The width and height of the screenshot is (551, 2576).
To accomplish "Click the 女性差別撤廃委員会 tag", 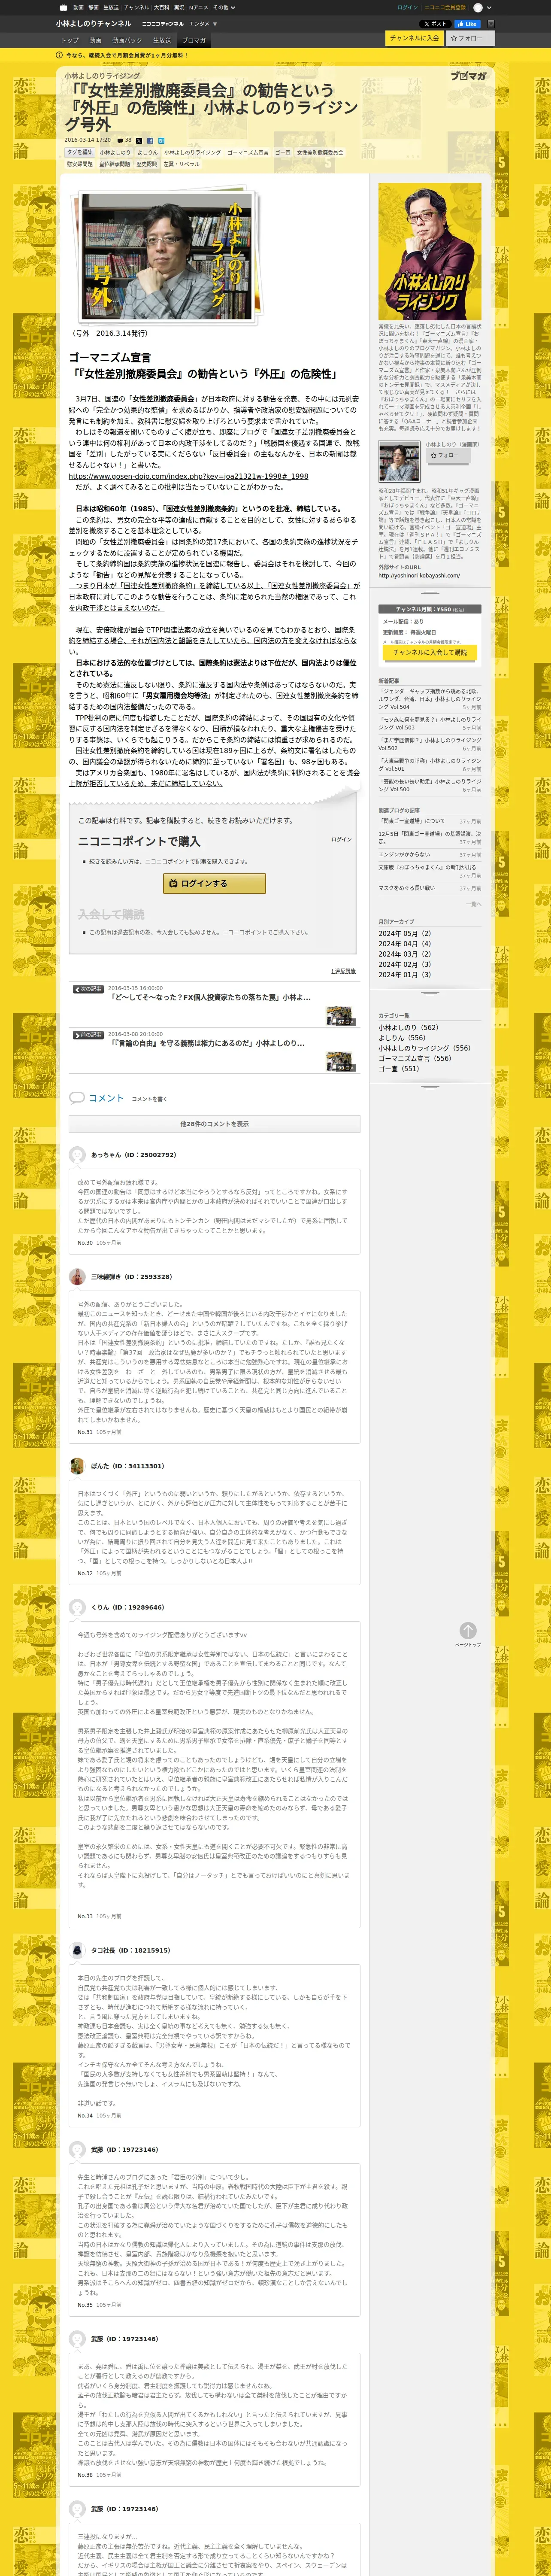I will click(320, 153).
